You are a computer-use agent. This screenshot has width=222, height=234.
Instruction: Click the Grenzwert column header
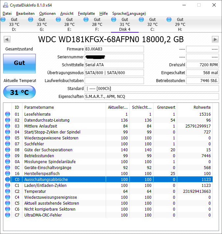tap(165, 107)
